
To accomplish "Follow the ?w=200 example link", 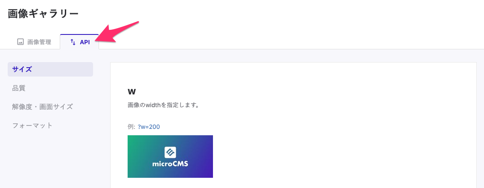I will click(x=149, y=127).
